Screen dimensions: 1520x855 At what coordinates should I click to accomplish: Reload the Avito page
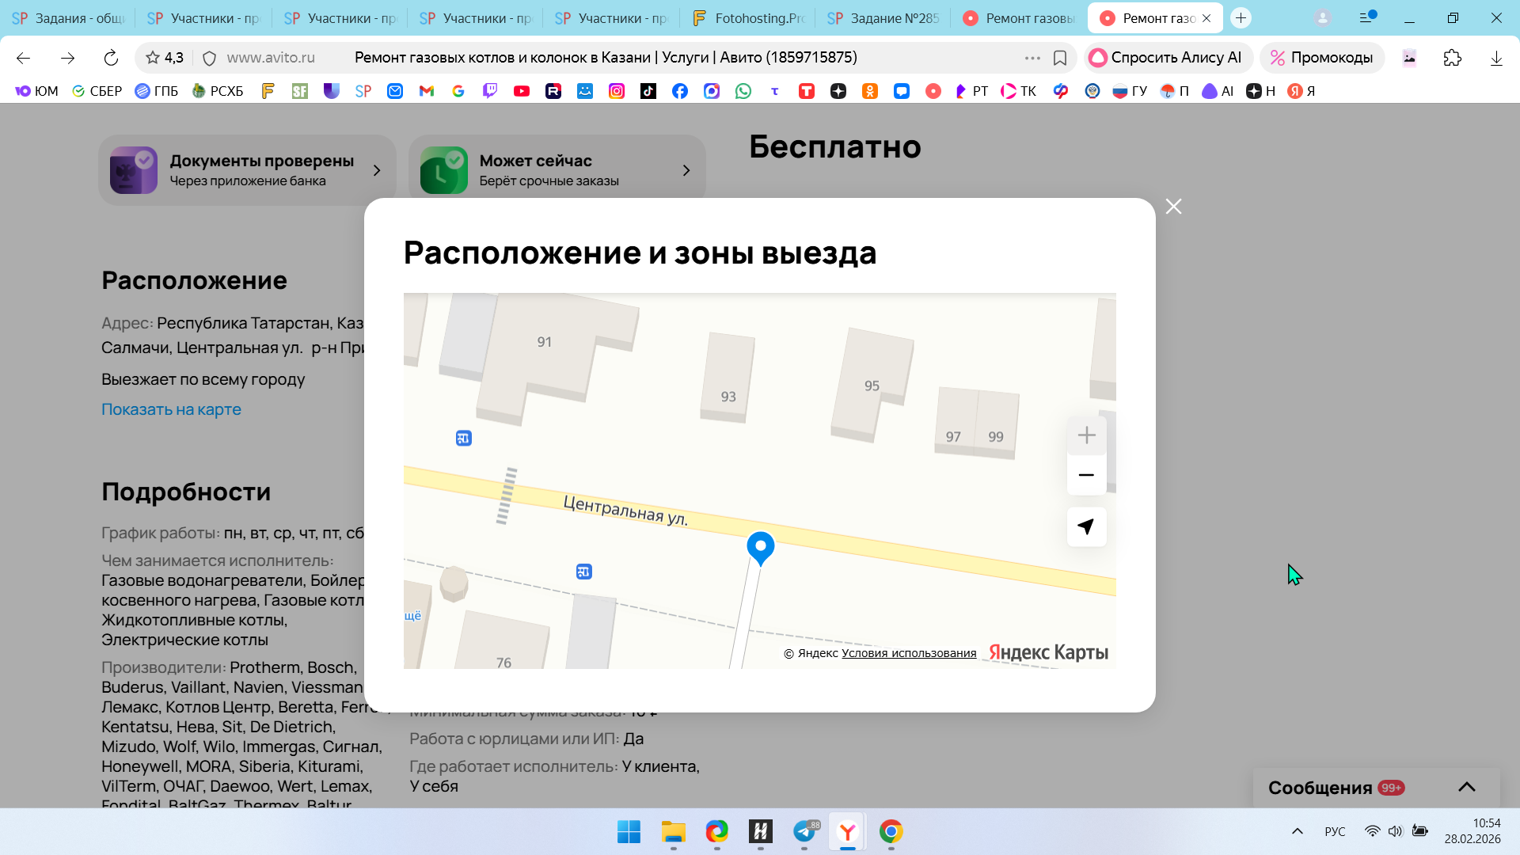(x=111, y=58)
